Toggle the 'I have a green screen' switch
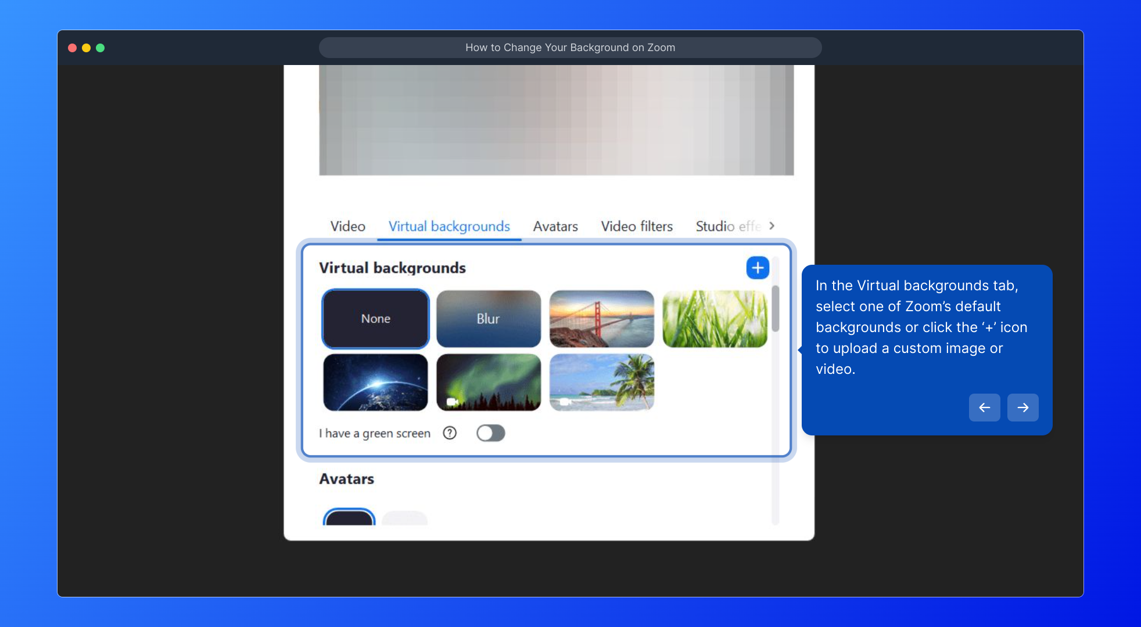The height and width of the screenshot is (627, 1141). tap(490, 433)
